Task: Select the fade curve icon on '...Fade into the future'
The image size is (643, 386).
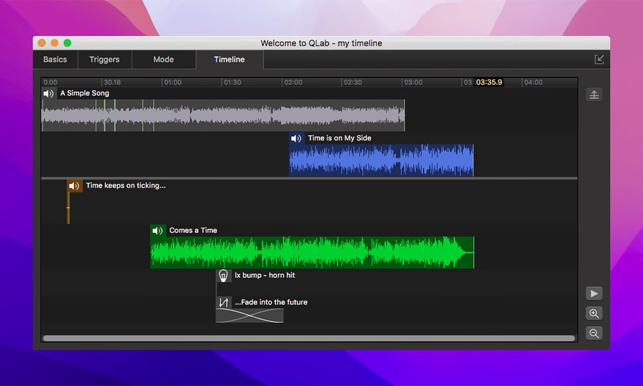Action: pos(223,302)
